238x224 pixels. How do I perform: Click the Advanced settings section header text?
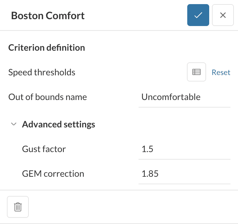click(58, 124)
